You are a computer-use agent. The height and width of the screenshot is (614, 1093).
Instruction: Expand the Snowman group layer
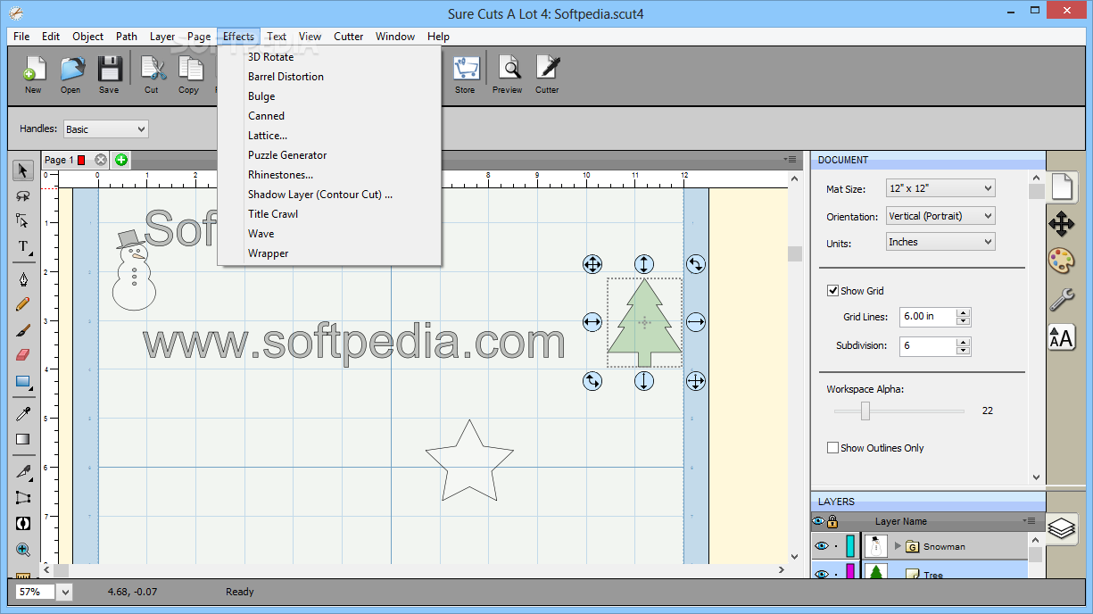(x=898, y=546)
